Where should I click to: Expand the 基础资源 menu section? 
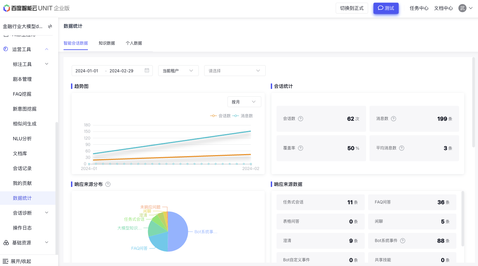(47, 243)
